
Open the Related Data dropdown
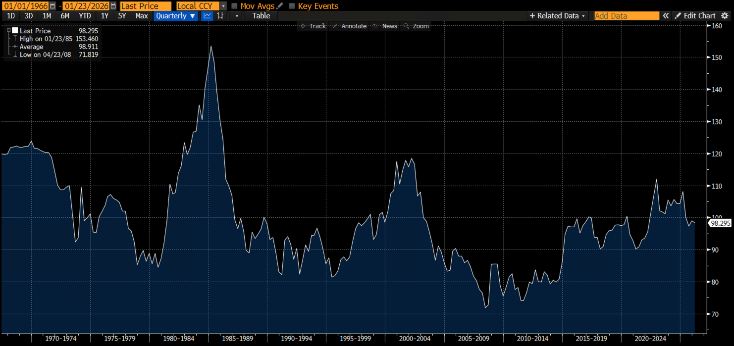[x=557, y=16]
